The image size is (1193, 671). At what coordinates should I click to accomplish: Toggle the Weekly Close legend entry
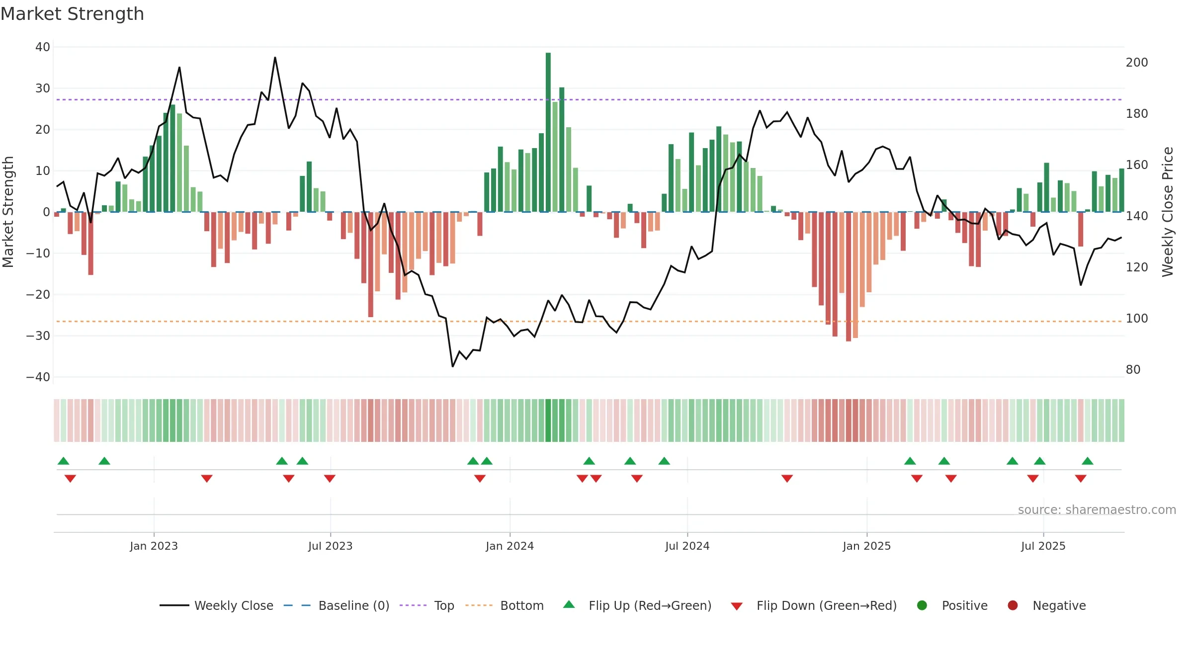[216, 605]
